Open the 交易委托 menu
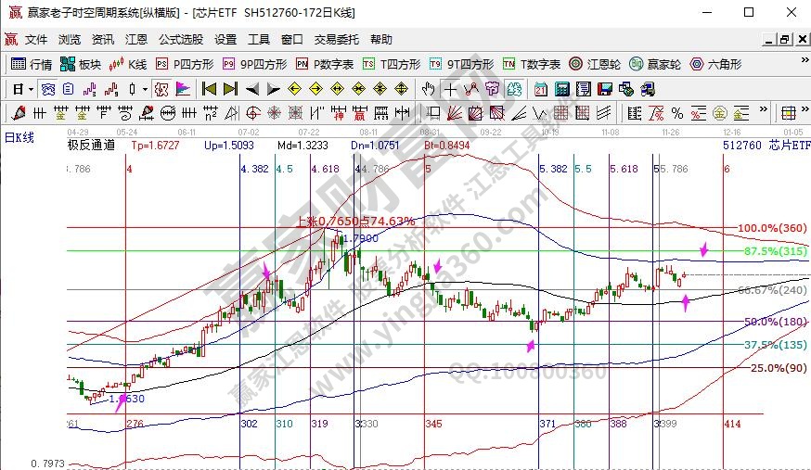Viewport: 811px width, 470px height. pos(336,40)
